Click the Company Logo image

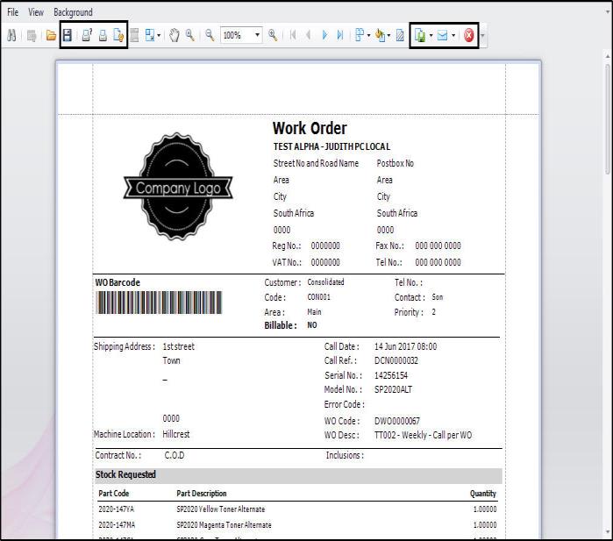click(x=178, y=187)
